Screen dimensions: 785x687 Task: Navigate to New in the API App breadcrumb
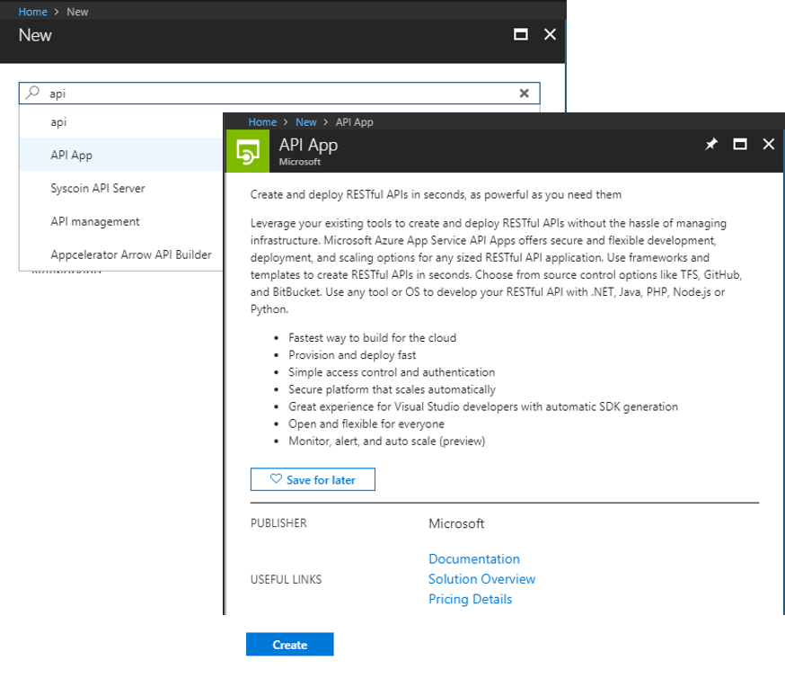click(x=306, y=121)
